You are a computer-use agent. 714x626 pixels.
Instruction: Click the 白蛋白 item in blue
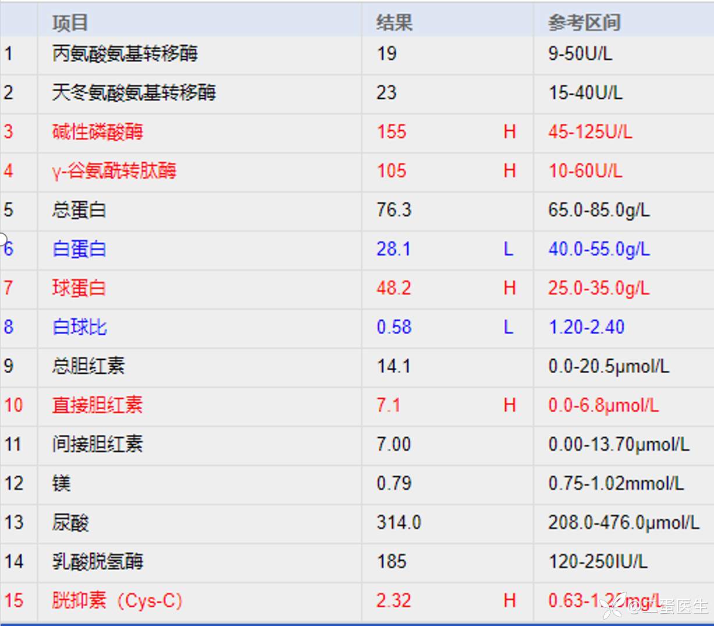79,249
